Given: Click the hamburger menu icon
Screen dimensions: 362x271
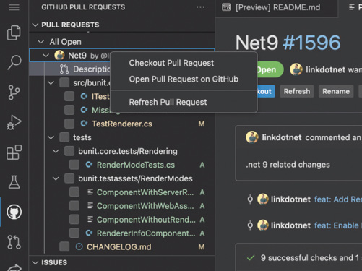Looking at the screenshot, I should 14,7.
